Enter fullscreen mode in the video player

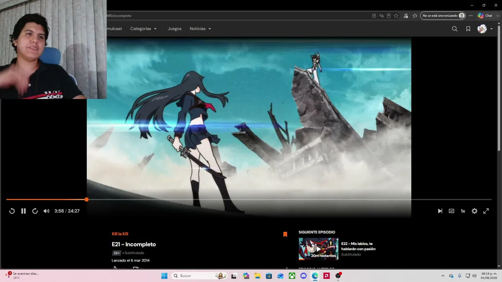(x=486, y=211)
